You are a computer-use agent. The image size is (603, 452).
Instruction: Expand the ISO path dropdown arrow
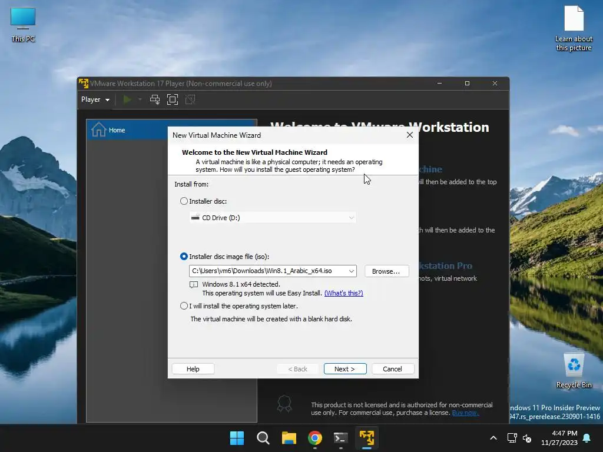pyautogui.click(x=352, y=271)
